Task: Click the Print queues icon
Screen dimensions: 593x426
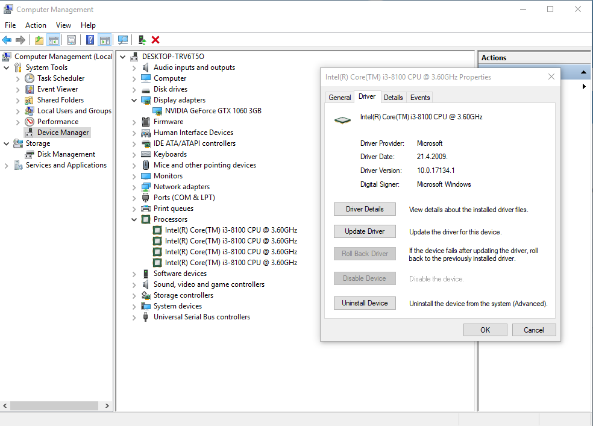Action: point(146,208)
